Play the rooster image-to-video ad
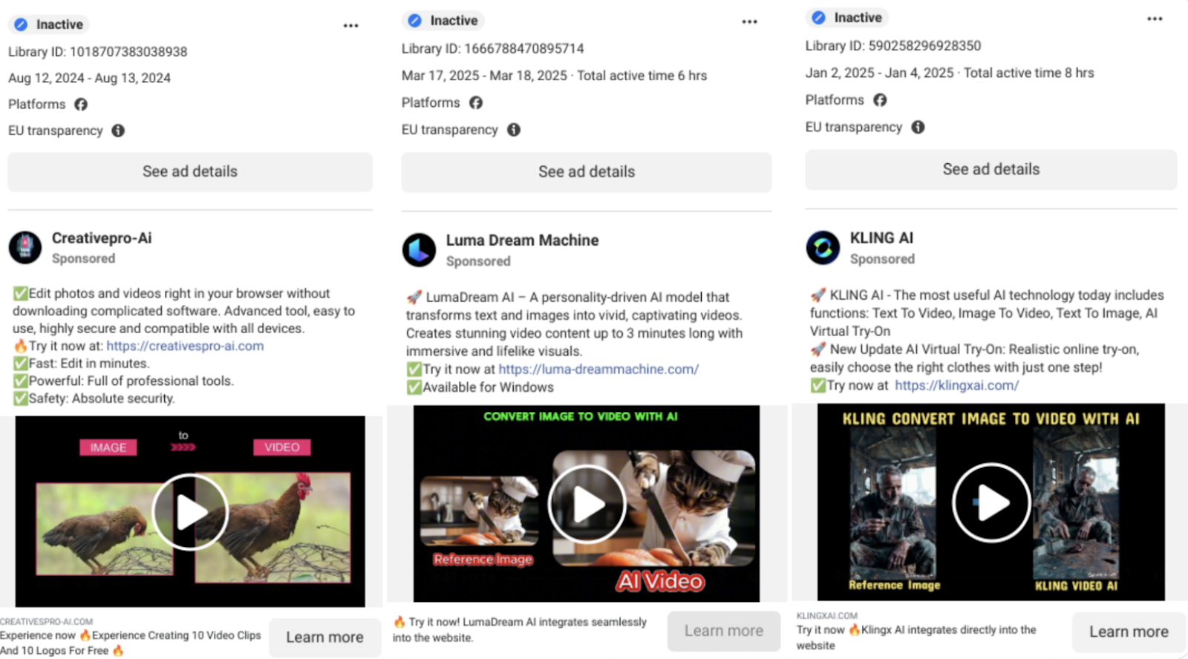The height and width of the screenshot is (659, 1188). [x=190, y=511]
